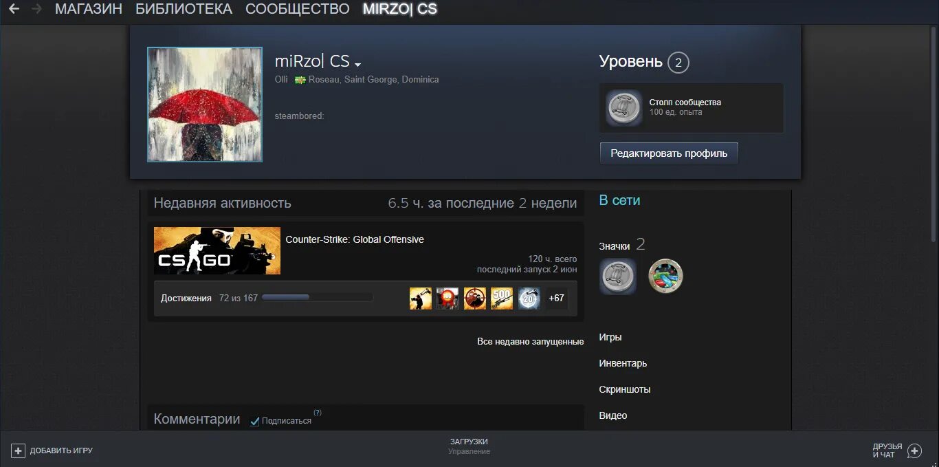Click the (?) help mark near Подписаться
This screenshot has height=467, width=939.
[318, 413]
